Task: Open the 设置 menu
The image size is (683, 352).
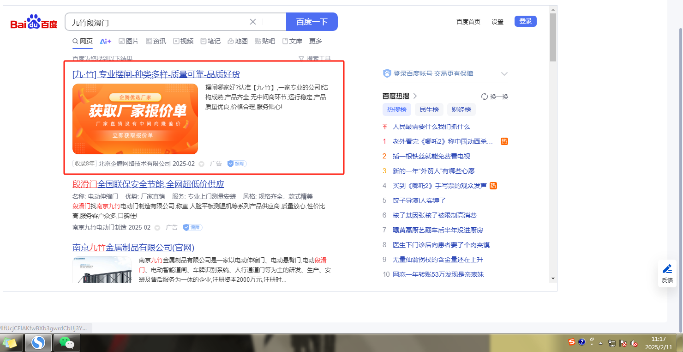Action: (x=497, y=22)
